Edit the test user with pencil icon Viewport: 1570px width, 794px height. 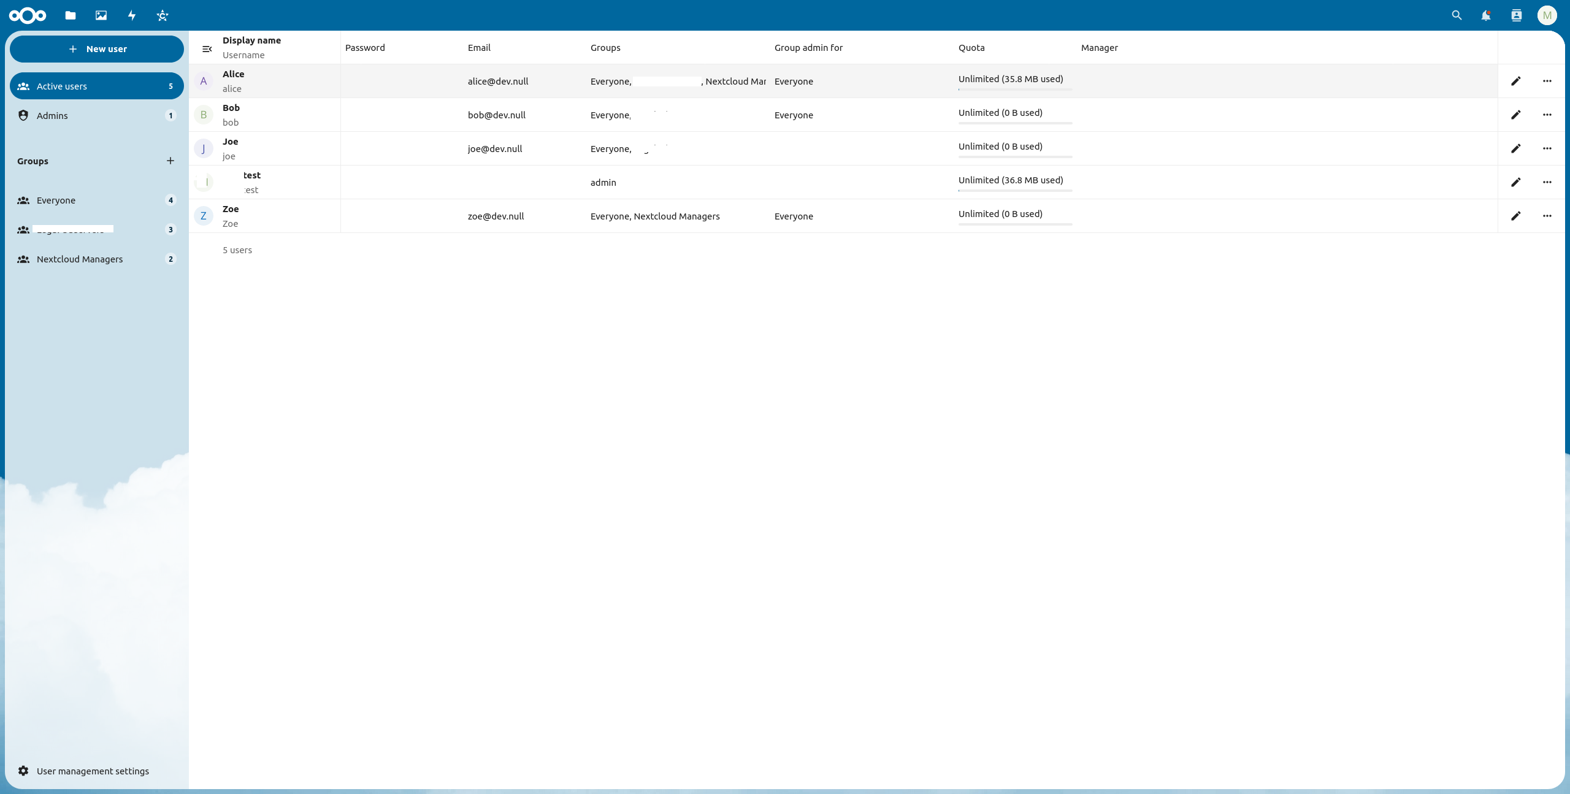point(1516,182)
